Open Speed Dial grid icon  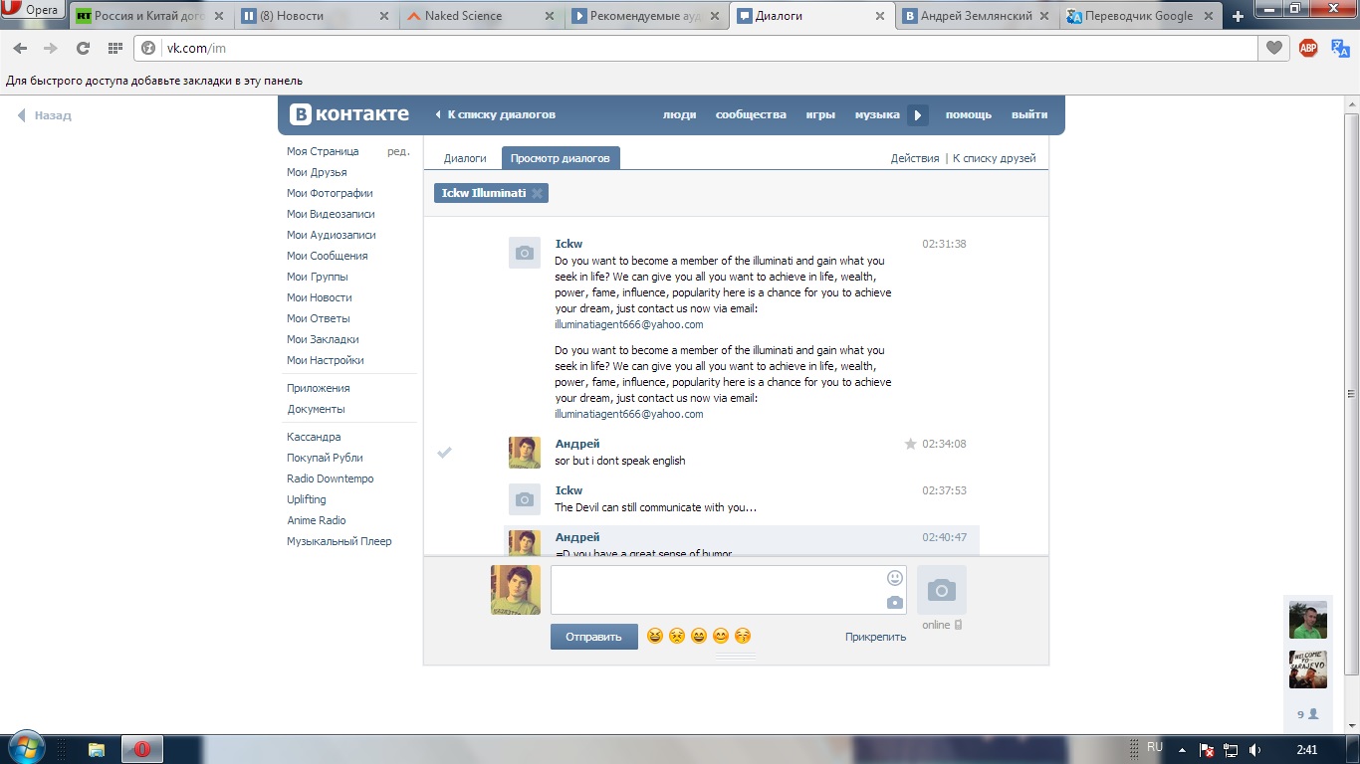(x=114, y=48)
